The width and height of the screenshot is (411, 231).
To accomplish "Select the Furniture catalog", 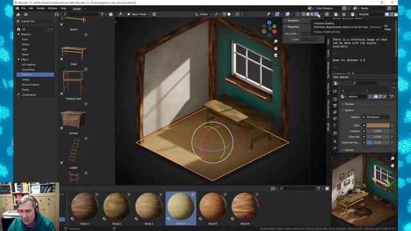I will pyautogui.click(x=35, y=74).
